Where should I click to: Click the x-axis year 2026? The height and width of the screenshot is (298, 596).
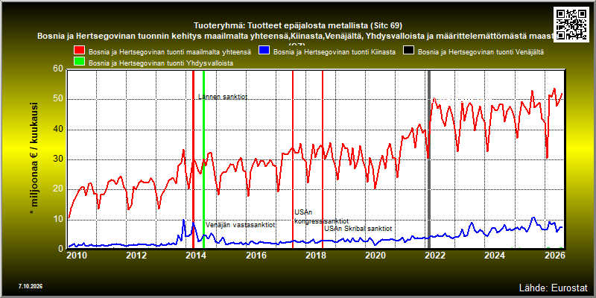[554, 256]
